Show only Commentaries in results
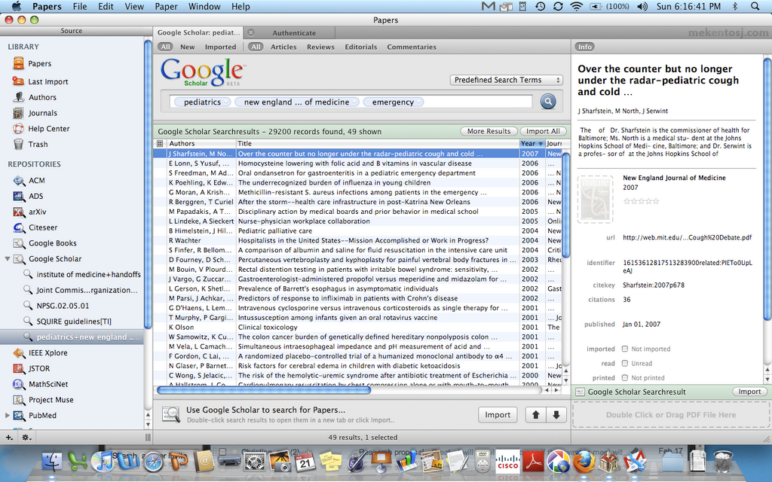Viewport: 772px width, 482px height. (x=412, y=47)
